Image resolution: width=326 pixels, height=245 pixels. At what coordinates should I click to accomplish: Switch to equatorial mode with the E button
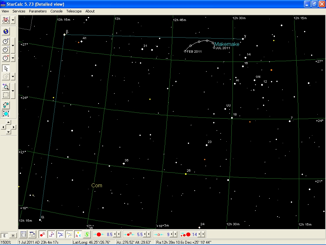tap(4, 235)
